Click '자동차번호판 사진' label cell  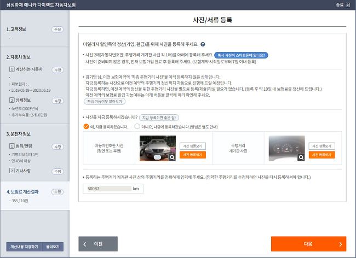pyautogui.click(x=109, y=148)
